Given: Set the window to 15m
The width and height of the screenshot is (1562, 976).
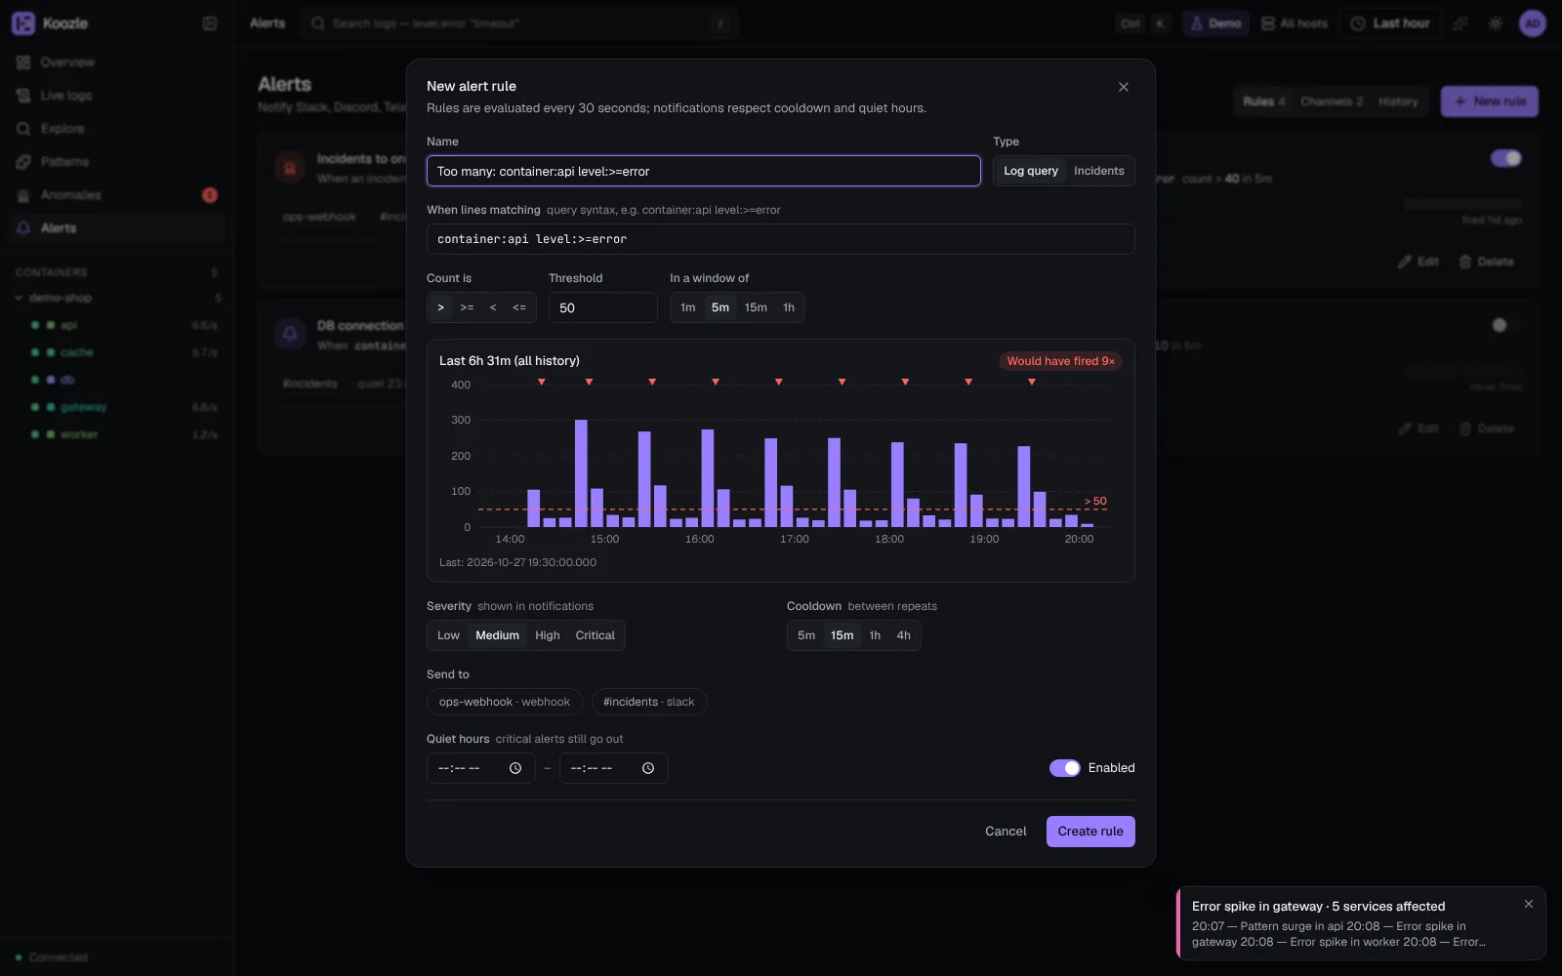Looking at the screenshot, I should click(756, 307).
